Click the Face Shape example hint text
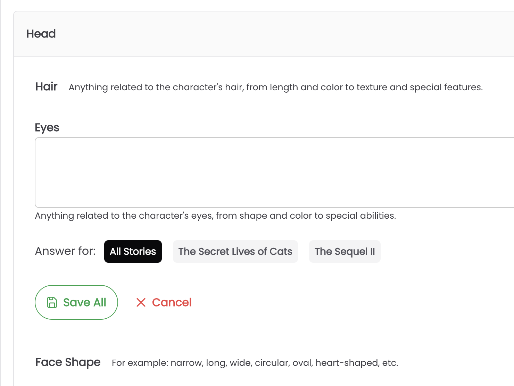Image resolution: width=514 pixels, height=386 pixels. [255, 363]
